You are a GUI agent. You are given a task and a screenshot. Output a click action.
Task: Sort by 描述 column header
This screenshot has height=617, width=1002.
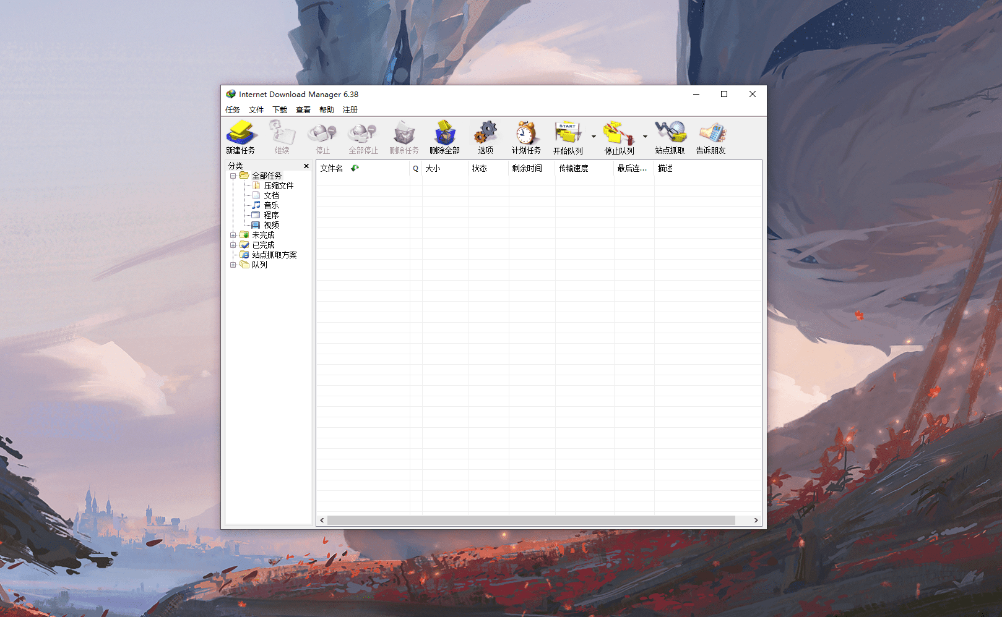tap(708, 168)
